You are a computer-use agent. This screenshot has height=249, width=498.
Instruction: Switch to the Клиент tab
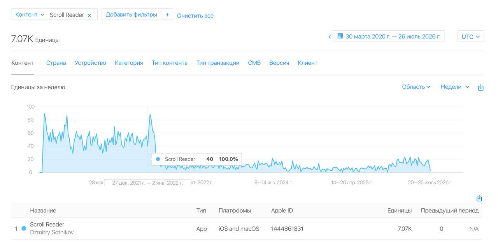pos(308,62)
